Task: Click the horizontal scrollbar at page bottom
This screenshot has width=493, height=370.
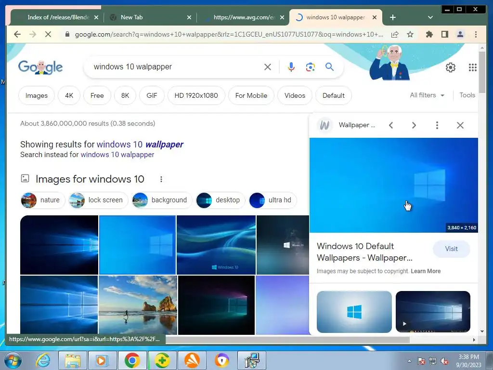Action: (x=287, y=340)
